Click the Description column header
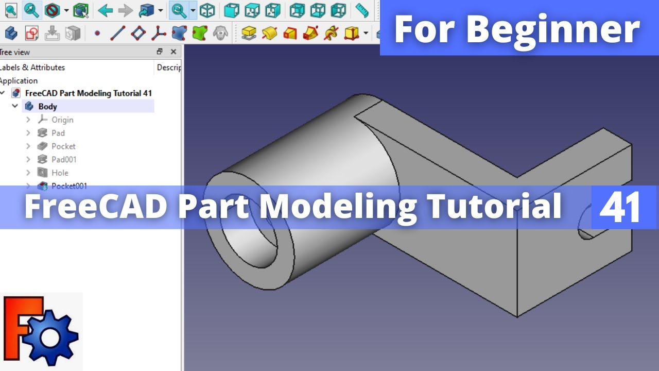Image resolution: width=659 pixels, height=371 pixels. [x=168, y=68]
